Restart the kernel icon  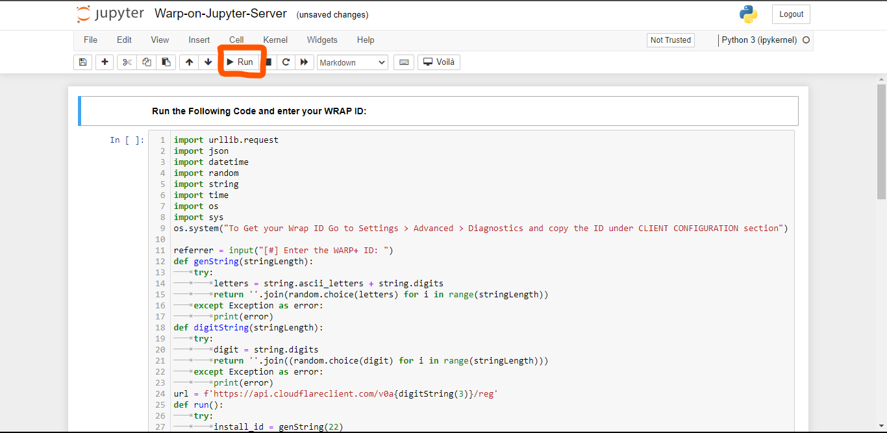(x=286, y=62)
